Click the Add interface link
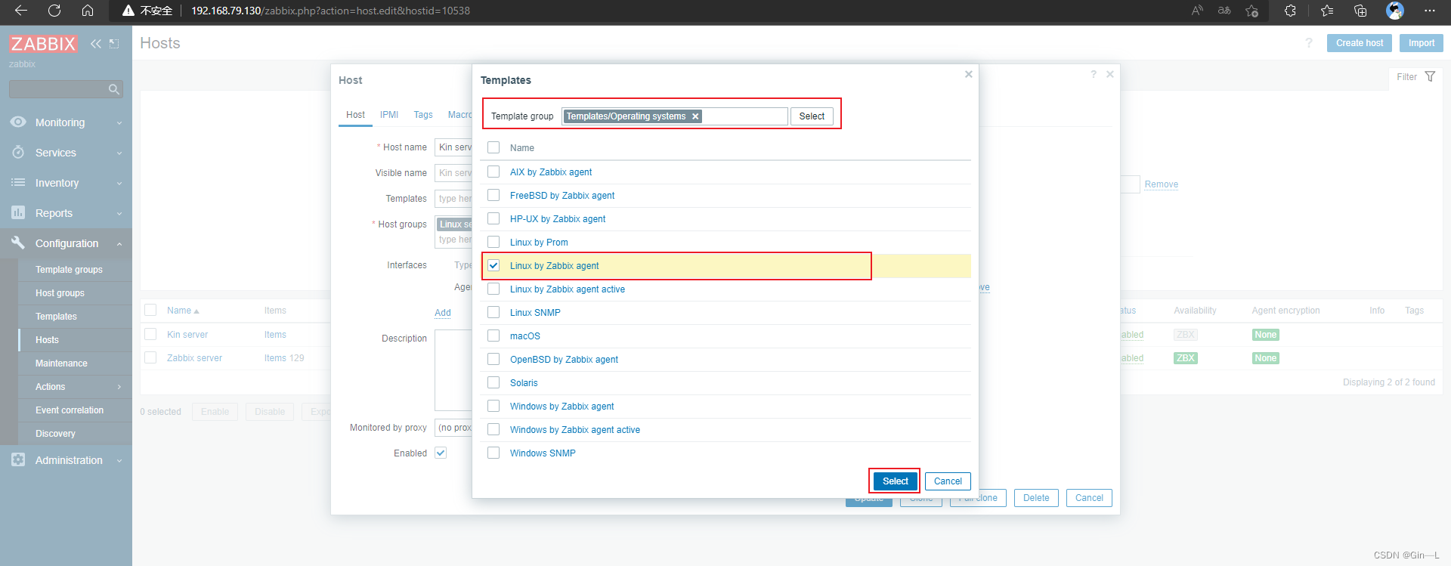 (x=443, y=313)
